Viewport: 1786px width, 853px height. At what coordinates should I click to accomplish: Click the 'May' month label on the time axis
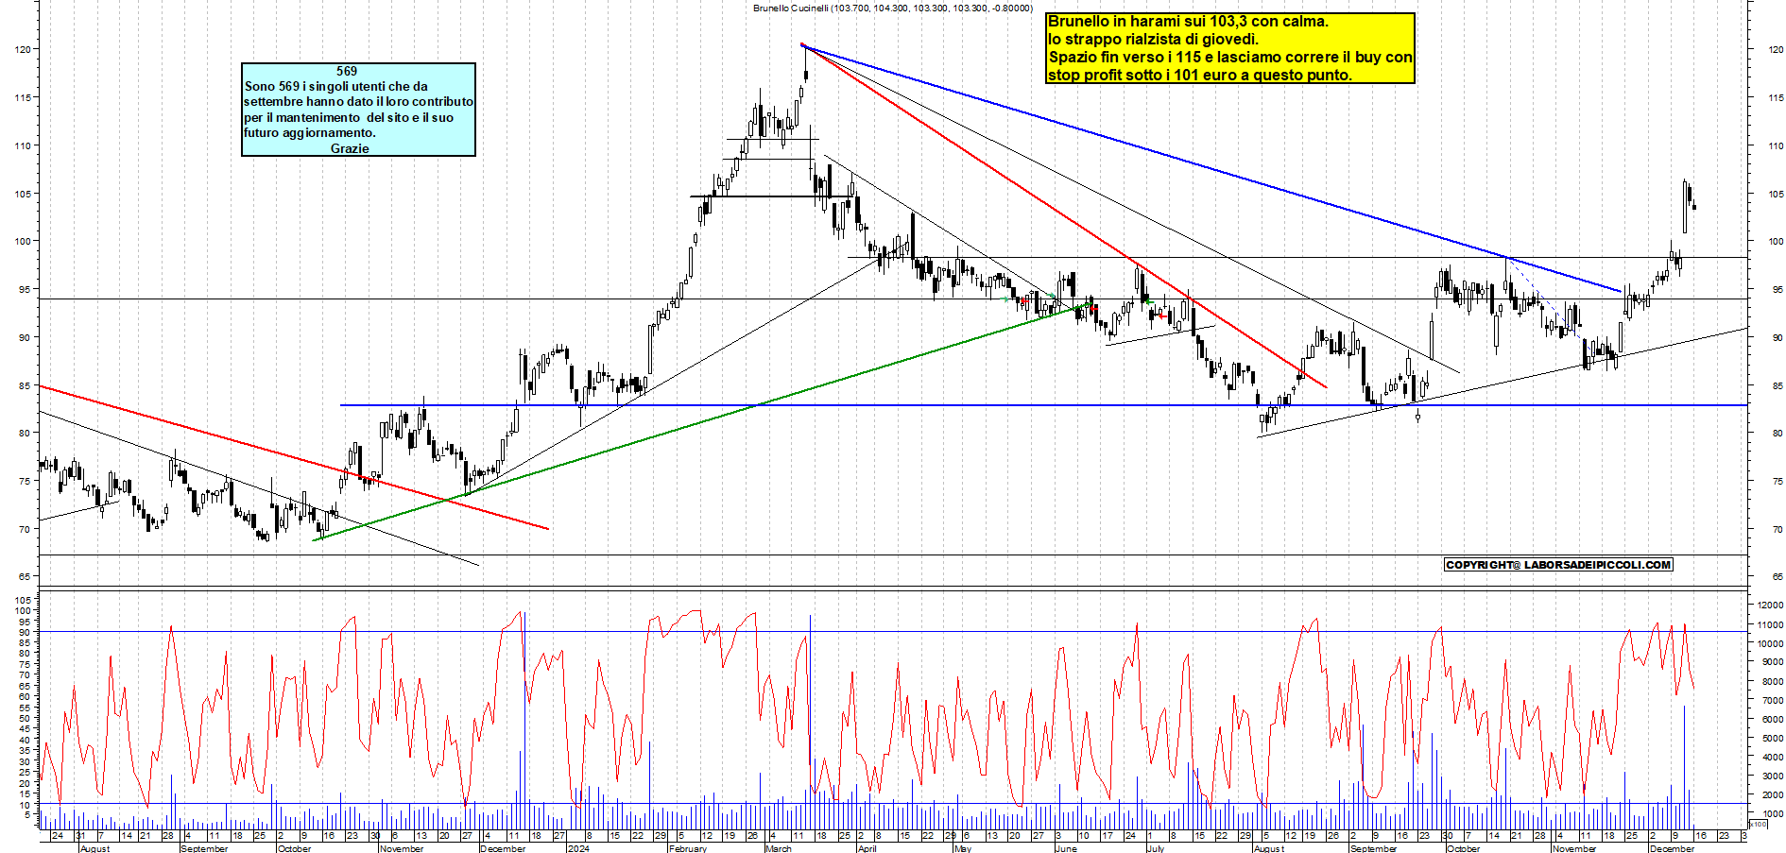point(963,848)
